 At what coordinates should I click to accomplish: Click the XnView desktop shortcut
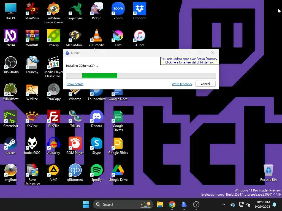[32, 119]
